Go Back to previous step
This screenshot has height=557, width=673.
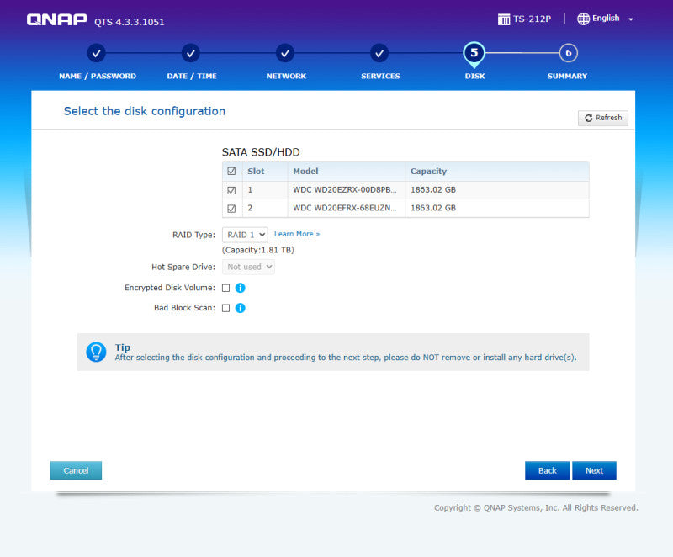pyautogui.click(x=548, y=470)
